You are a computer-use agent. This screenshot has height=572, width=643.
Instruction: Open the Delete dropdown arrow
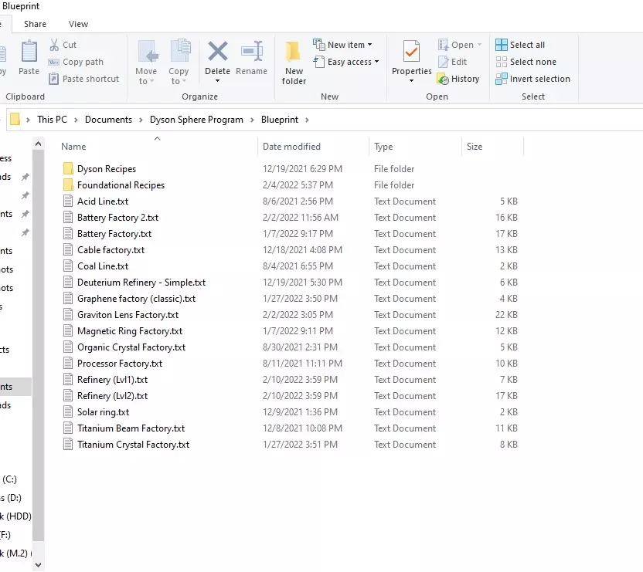tap(217, 81)
